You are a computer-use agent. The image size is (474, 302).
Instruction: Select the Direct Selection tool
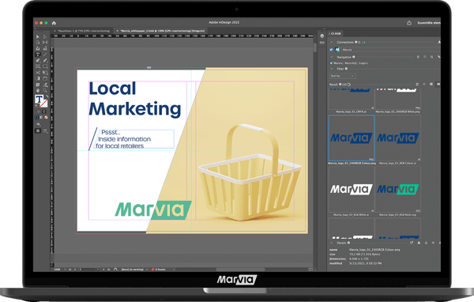[x=45, y=36]
